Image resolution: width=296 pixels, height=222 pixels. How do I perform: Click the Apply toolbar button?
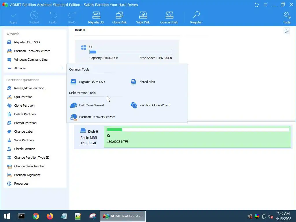13,18
